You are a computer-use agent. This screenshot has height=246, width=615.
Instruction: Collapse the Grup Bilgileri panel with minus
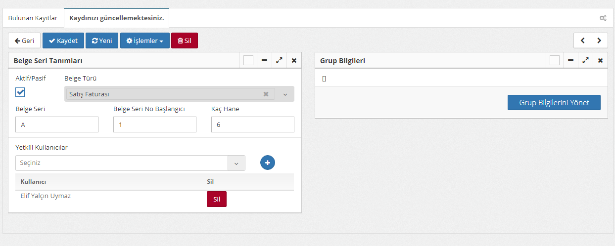click(x=570, y=60)
